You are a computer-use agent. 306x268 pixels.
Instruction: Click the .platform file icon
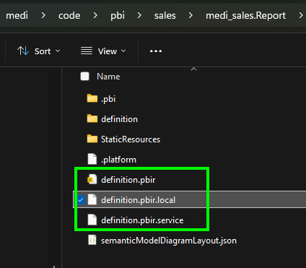point(92,159)
